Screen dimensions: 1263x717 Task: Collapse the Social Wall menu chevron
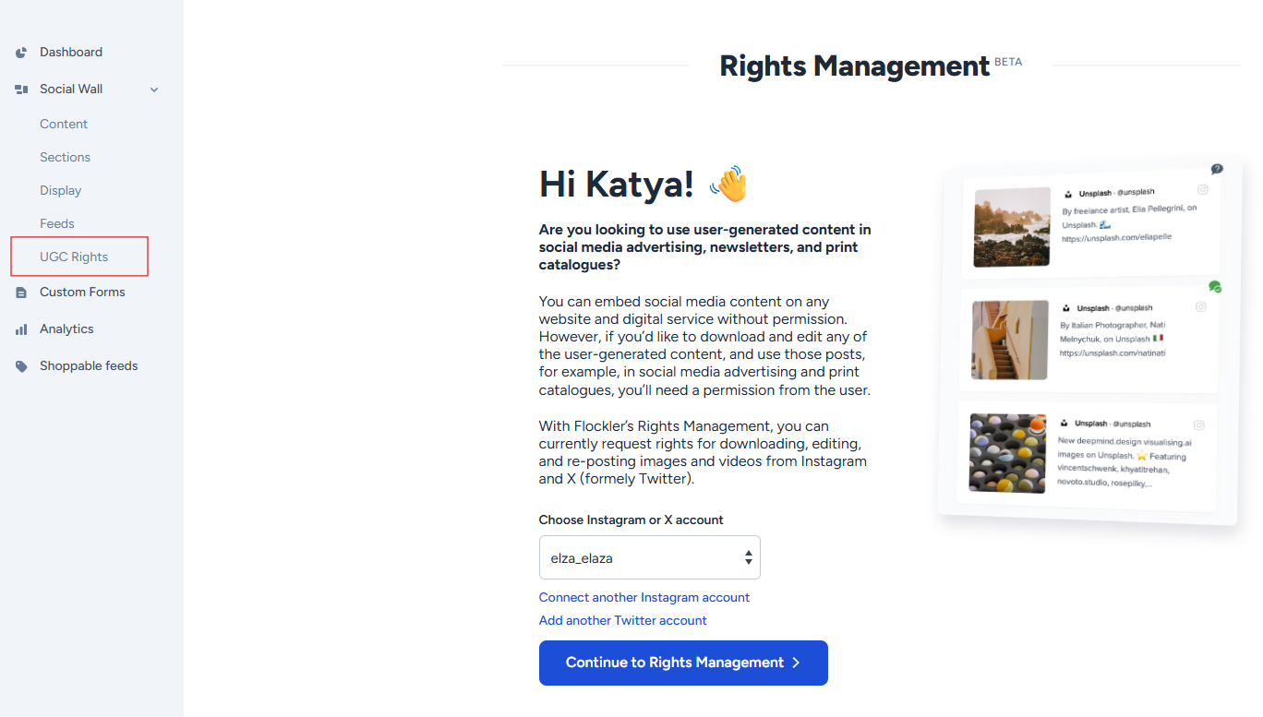coord(154,90)
